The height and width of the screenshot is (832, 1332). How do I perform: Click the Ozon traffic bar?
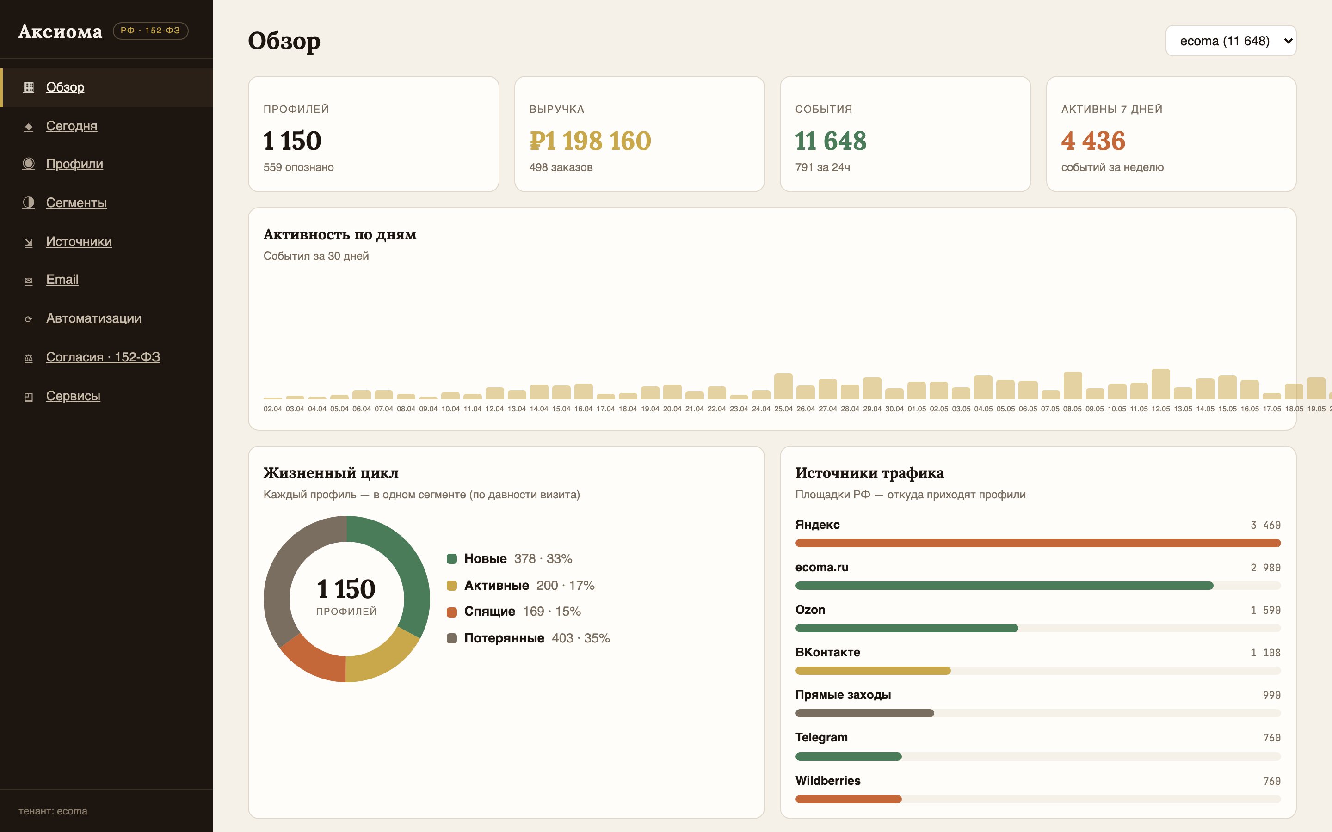pos(906,628)
